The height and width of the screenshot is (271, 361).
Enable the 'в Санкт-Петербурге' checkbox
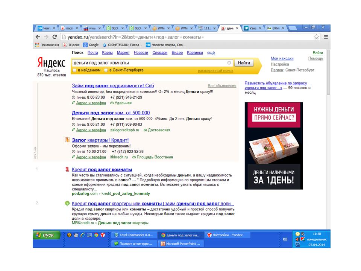tap(106, 70)
